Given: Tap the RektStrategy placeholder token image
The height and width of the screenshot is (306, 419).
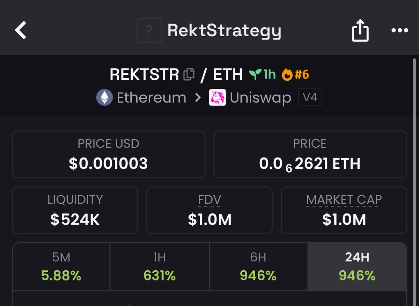Looking at the screenshot, I should tap(149, 30).
